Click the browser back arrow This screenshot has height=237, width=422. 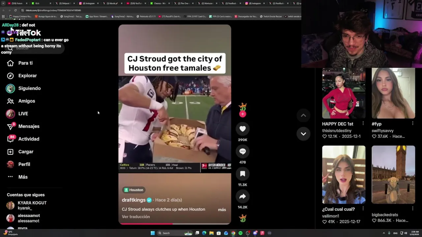coord(4,10)
